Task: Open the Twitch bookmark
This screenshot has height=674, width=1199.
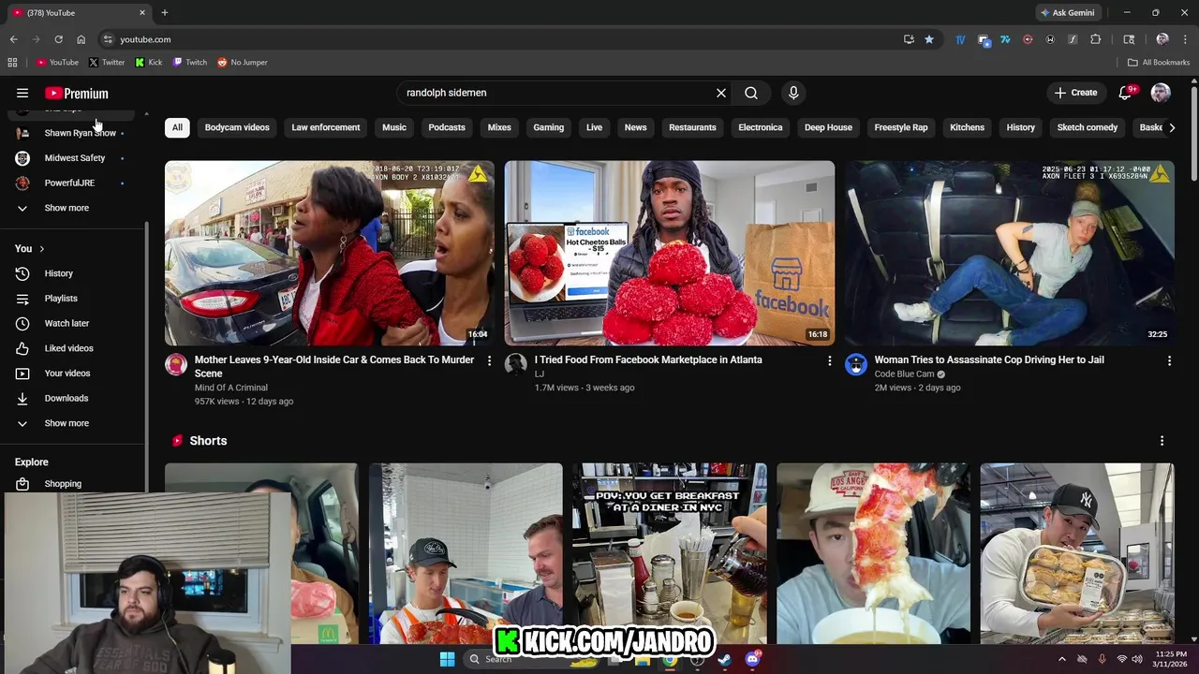Action: coord(190,63)
